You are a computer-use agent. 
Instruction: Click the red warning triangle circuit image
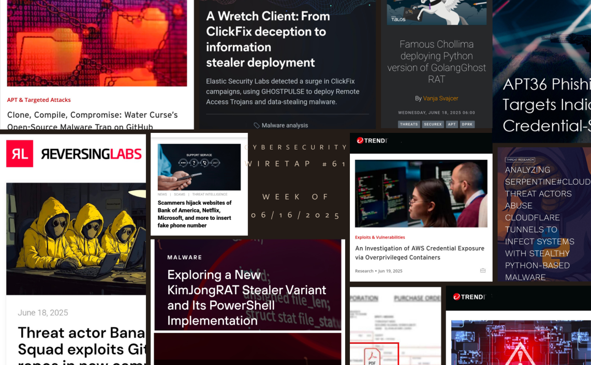point(521,343)
